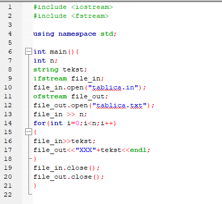Place the cursor on '#include <fstream>'
Screen dimensions: 222x204
tap(71, 16)
